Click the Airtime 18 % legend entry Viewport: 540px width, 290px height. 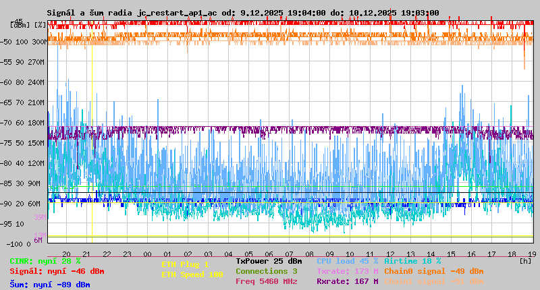tap(412, 261)
